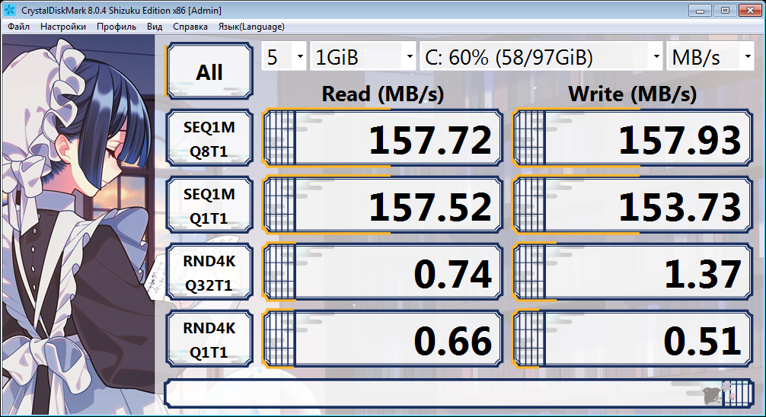The height and width of the screenshot is (417, 766).
Task: Run the SEQ1M Q1T1 test
Action: 209,205
